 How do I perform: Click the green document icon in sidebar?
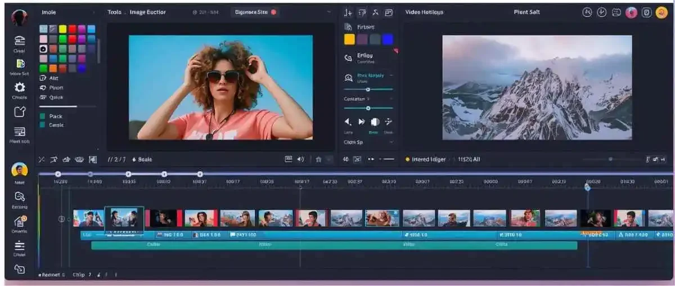coord(20,64)
